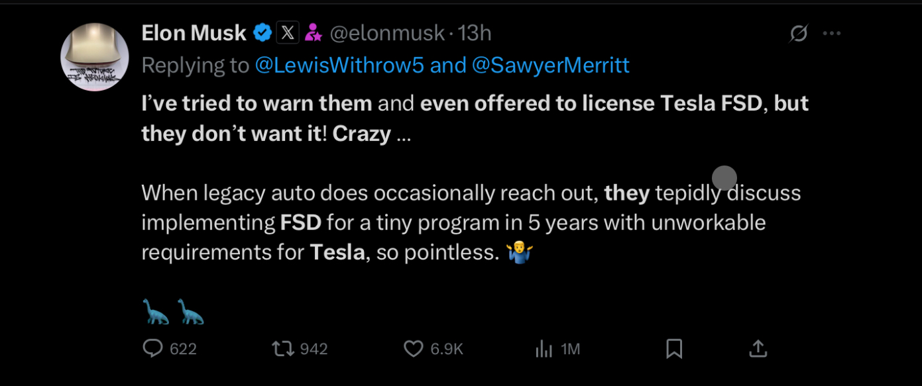
Task: Open the three-dot More options menu
Action: [x=831, y=33]
